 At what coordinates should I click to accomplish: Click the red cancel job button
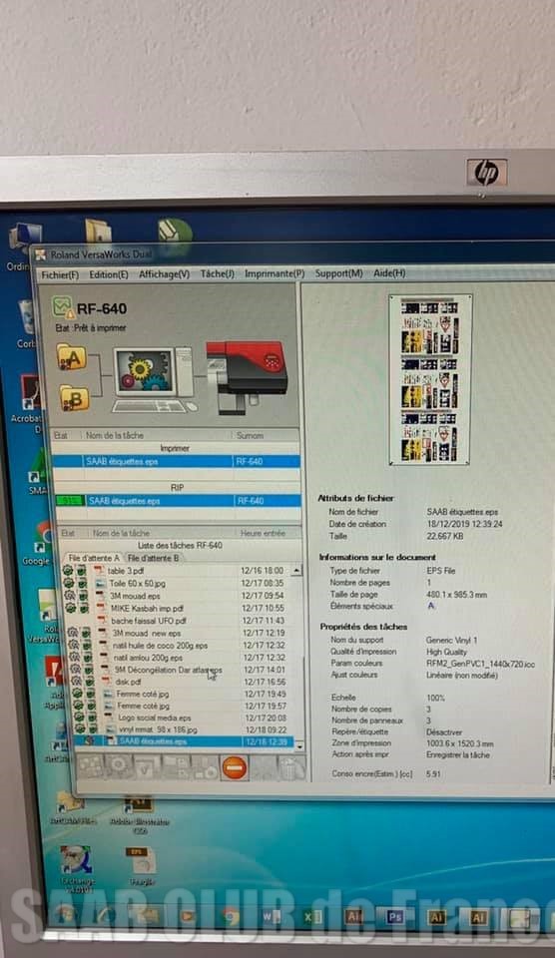tap(235, 767)
